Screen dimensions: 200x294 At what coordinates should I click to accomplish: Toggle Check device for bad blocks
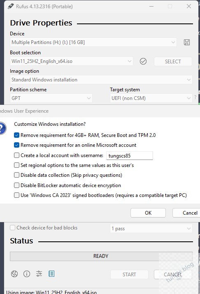[x=13, y=228]
